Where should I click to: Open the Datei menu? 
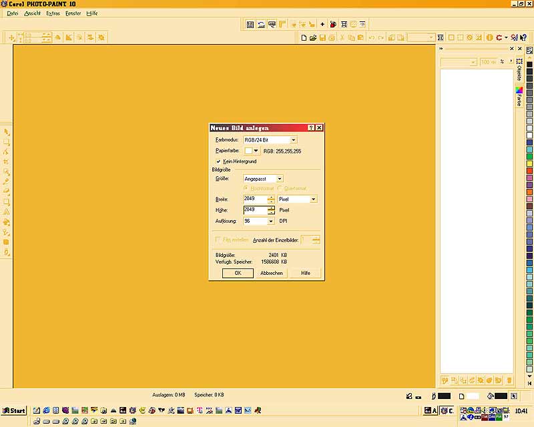tap(13, 13)
